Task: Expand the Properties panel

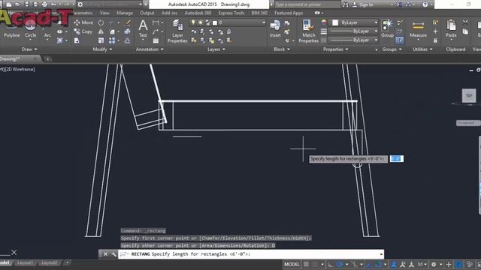Action: pyautogui.click(x=336, y=49)
